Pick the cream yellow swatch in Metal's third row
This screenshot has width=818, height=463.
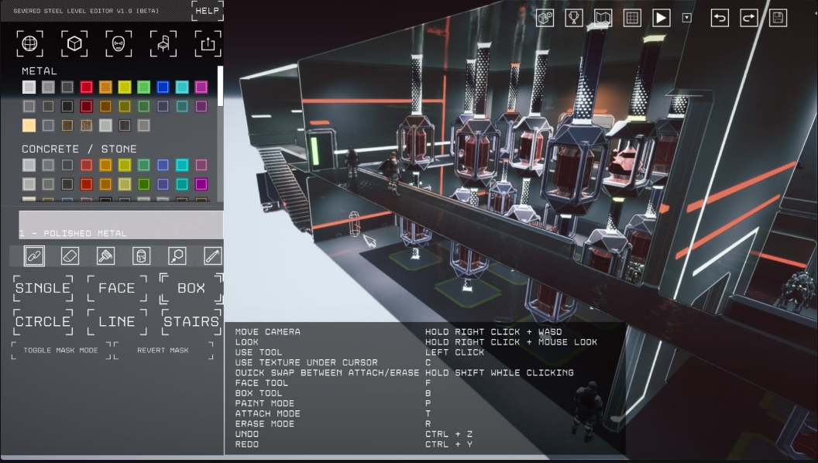click(29, 125)
